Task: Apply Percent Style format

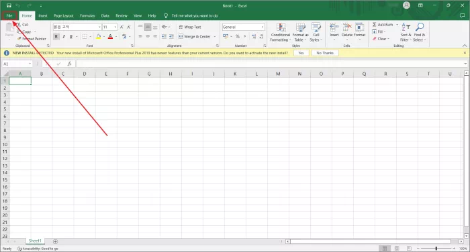Action: pyautogui.click(x=238, y=36)
